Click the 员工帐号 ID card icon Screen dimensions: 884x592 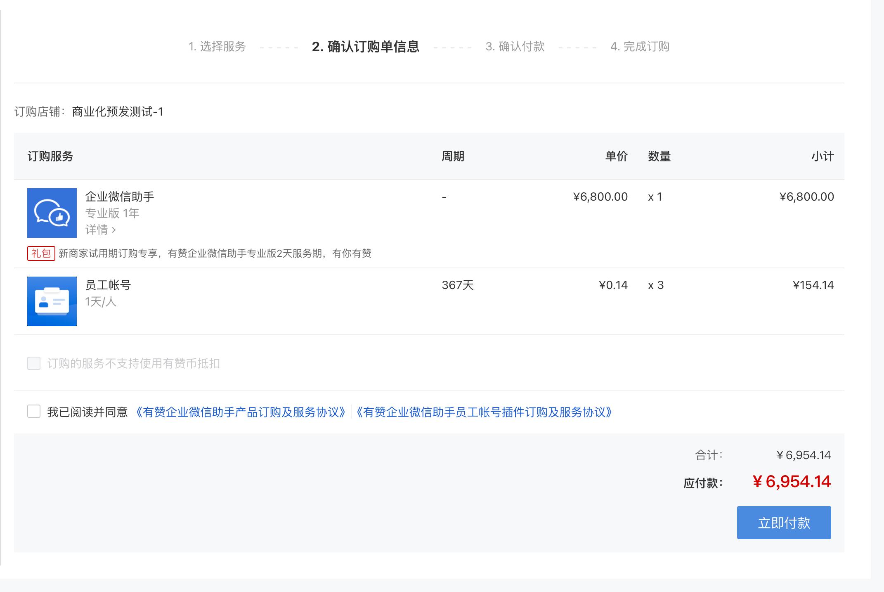pos(52,301)
